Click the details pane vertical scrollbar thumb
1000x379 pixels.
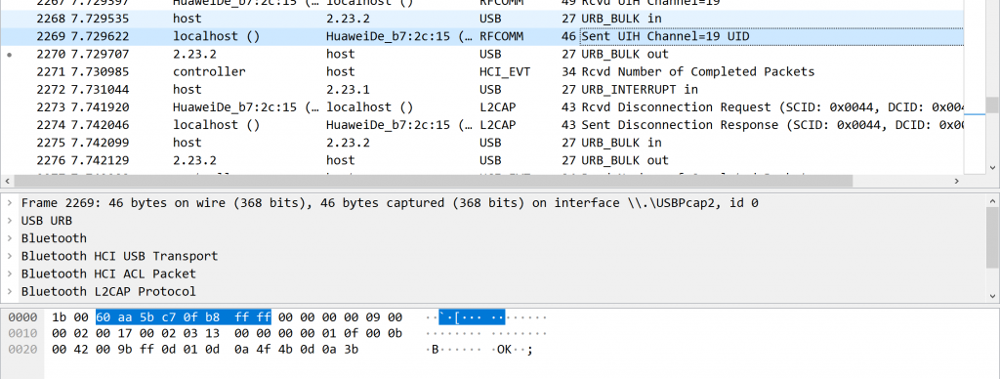point(992,237)
